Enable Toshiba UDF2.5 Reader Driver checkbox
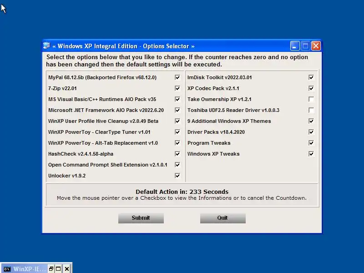 (311, 110)
